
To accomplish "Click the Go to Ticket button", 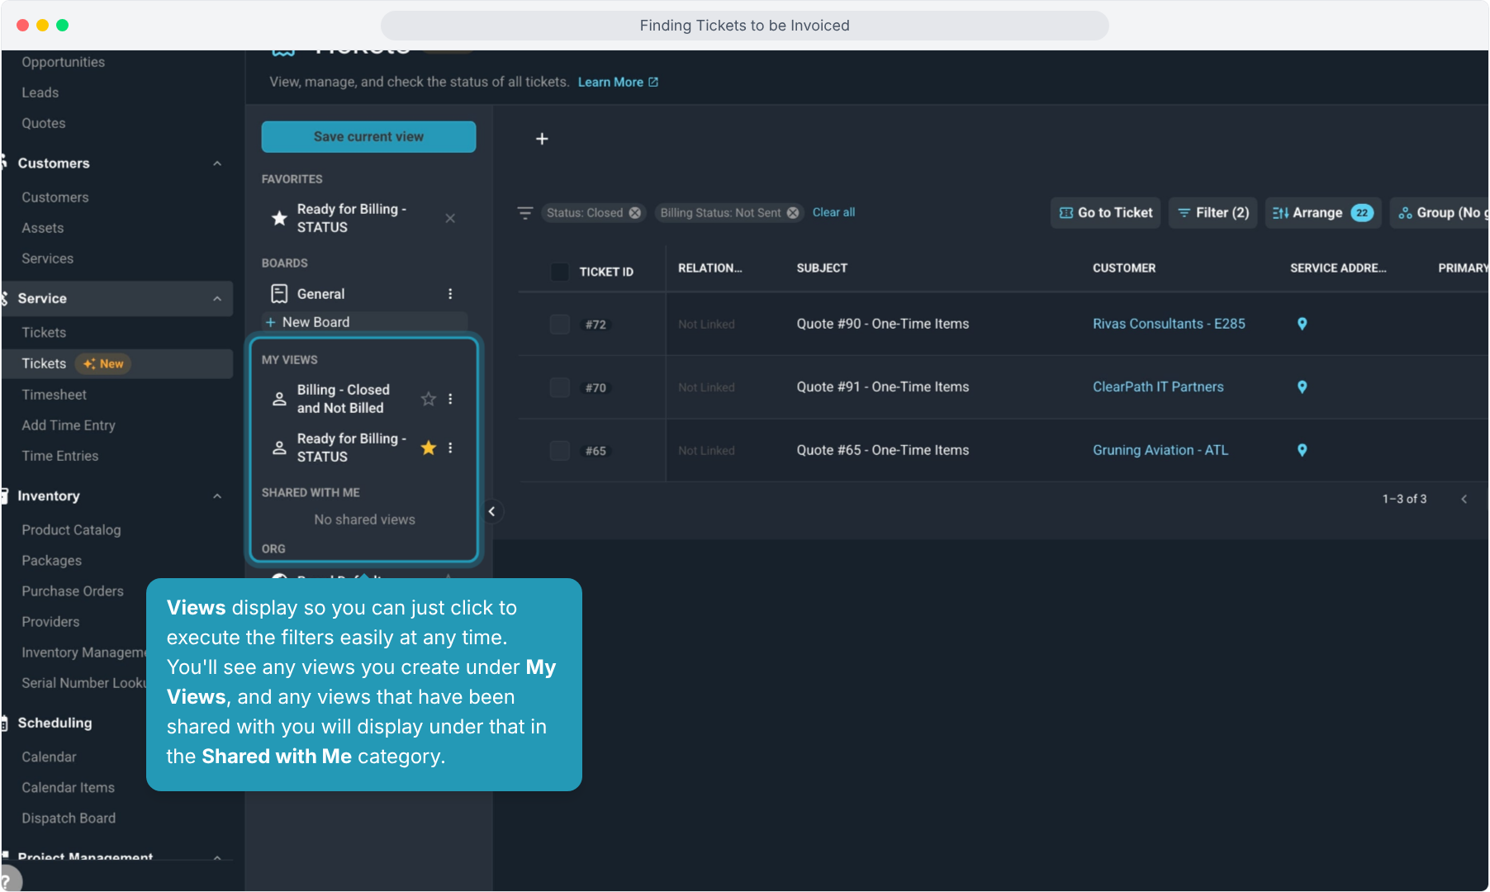I will point(1105,213).
